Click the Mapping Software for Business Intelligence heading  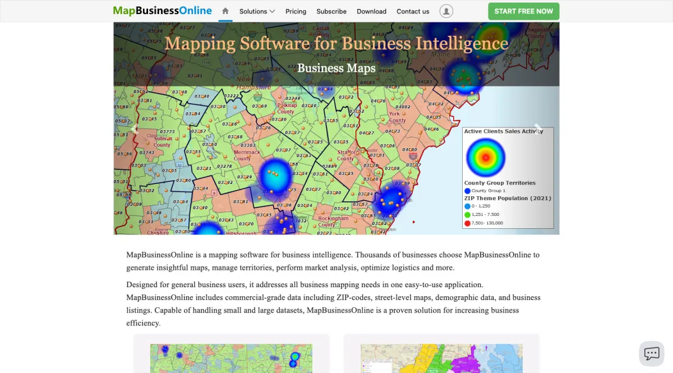336,43
